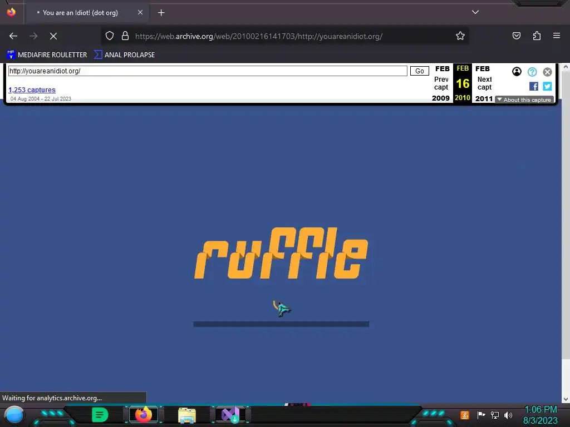Click the scrollbar up arrow
The image size is (570, 427).
tap(566, 67)
